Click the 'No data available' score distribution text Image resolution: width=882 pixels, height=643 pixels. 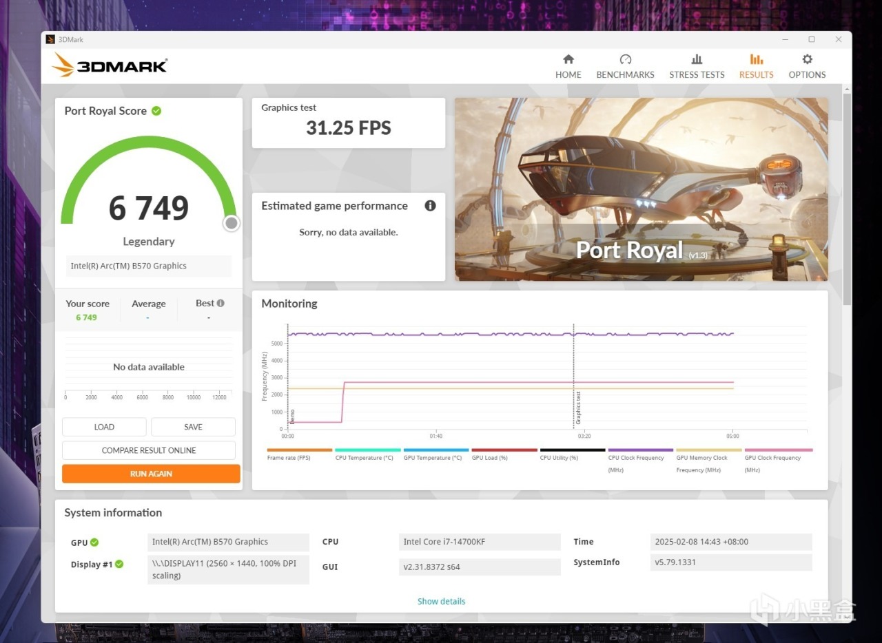click(149, 367)
